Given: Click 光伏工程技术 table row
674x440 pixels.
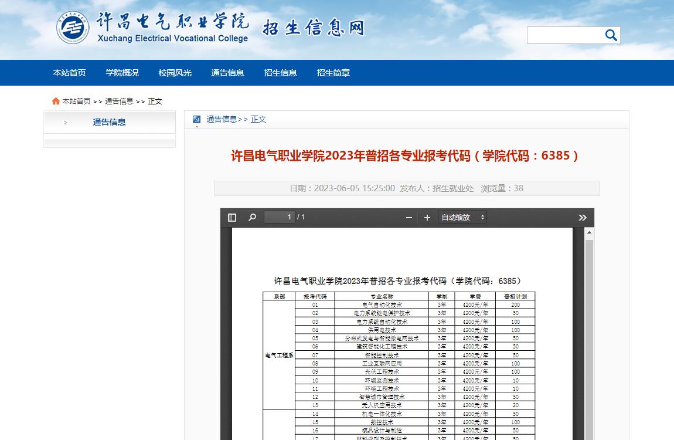Looking at the screenshot, I should coord(399,371).
